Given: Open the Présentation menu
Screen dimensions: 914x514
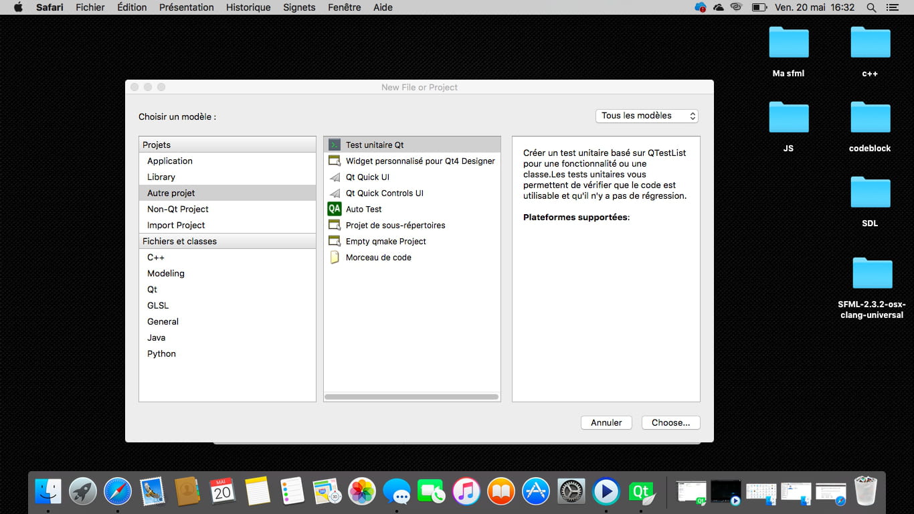Looking at the screenshot, I should 187,7.
